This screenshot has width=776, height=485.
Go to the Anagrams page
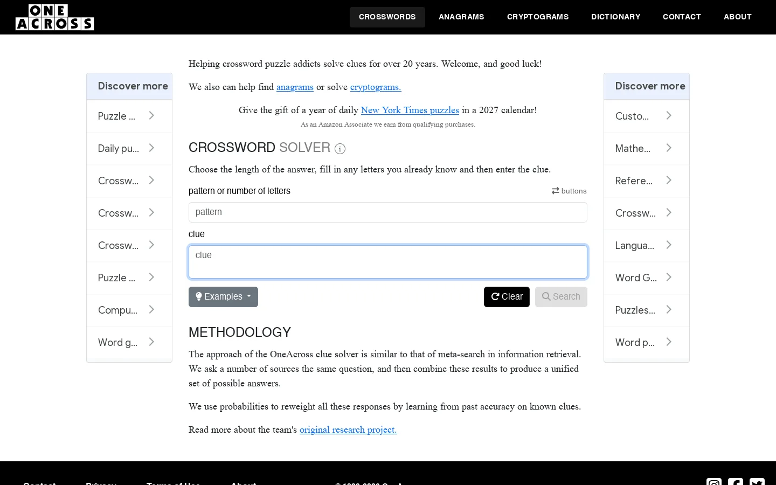click(461, 17)
